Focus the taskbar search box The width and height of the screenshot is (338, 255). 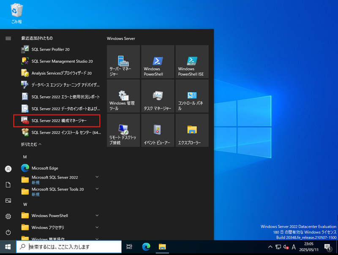69,247
